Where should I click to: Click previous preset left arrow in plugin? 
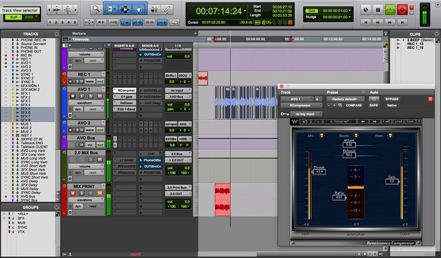363,121
